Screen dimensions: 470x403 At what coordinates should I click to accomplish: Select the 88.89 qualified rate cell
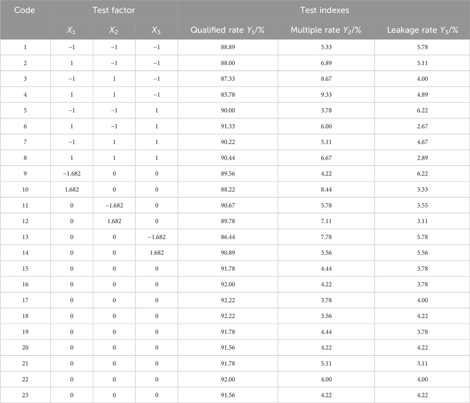(x=228, y=47)
